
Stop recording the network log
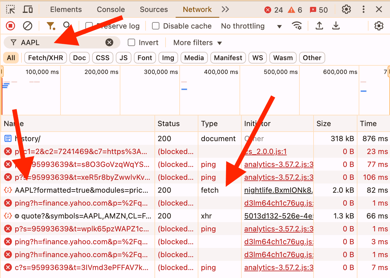point(10,26)
